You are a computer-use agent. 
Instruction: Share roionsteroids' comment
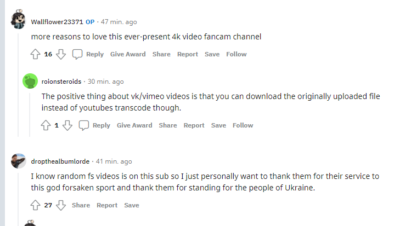[x=168, y=125]
